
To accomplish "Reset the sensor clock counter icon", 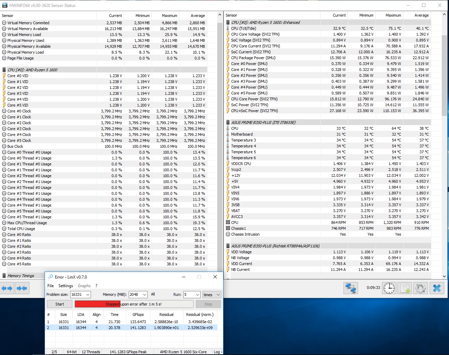I will click(x=389, y=288).
